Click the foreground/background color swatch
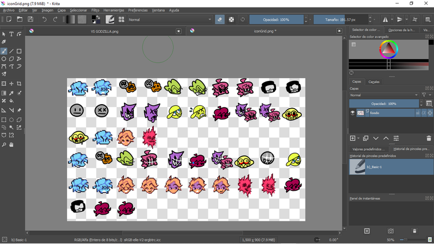This screenshot has height=244, width=434. pos(95,19)
